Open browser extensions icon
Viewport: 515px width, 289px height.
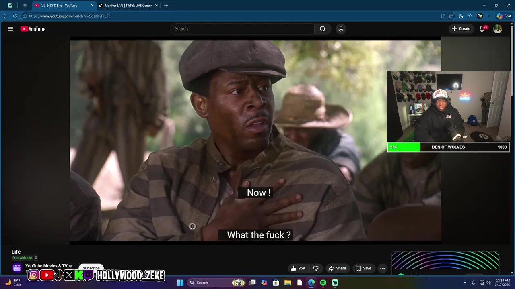point(461,16)
